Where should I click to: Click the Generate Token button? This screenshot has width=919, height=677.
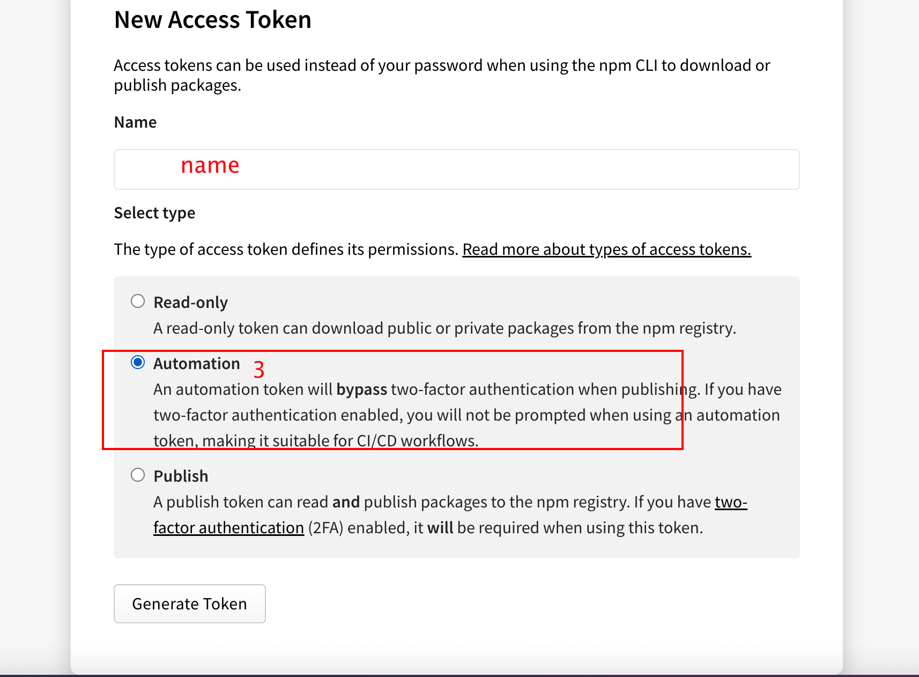190,604
